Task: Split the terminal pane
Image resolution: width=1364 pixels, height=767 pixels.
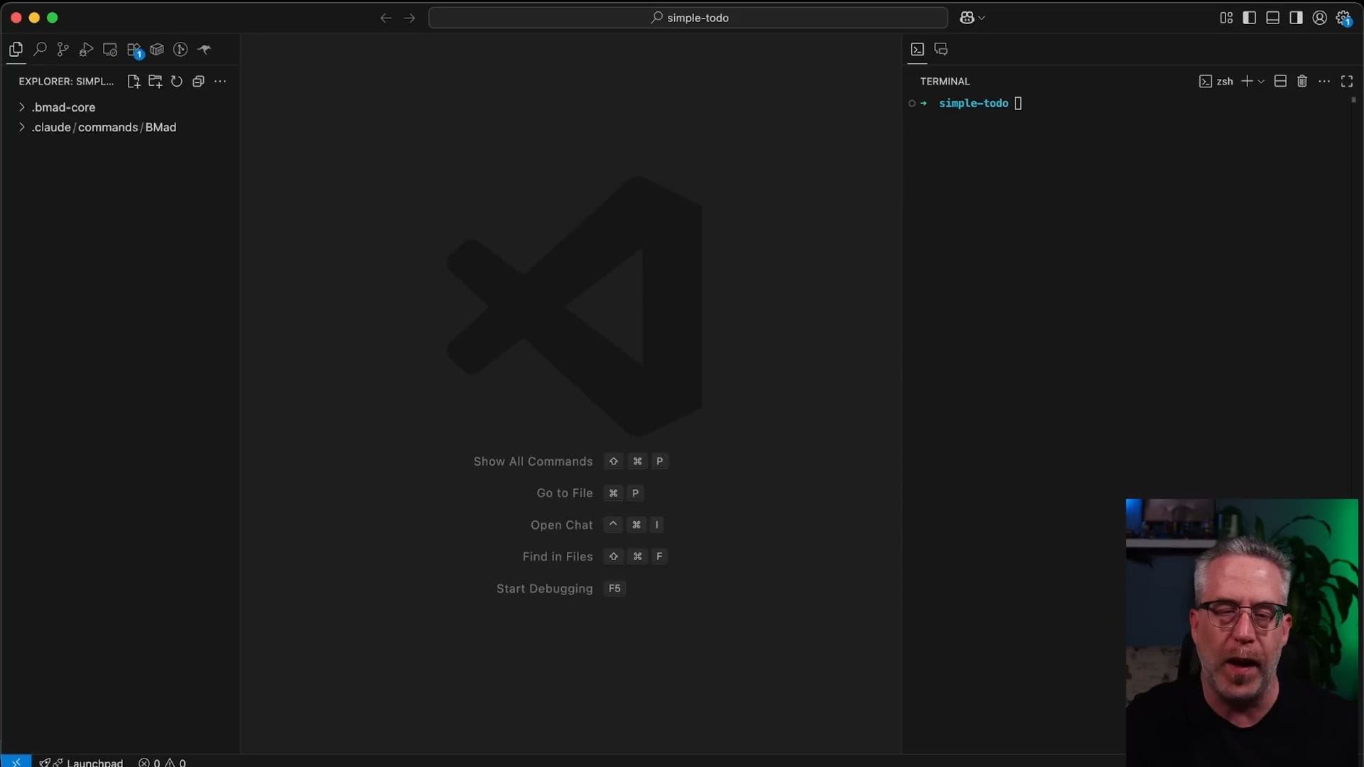Action: point(1280,82)
